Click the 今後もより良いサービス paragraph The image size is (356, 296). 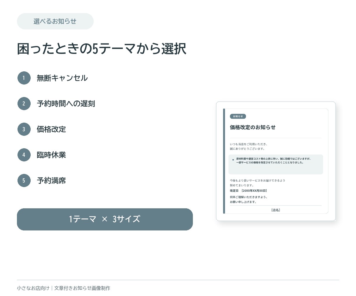tap(257, 183)
